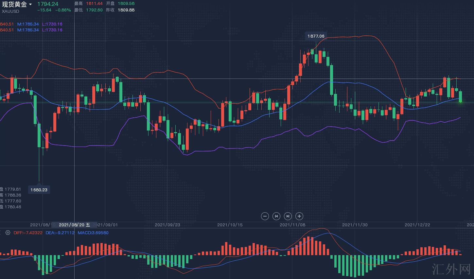Click the 2021/11/08 date on time axis
The height and width of the screenshot is (279, 474).
(x=292, y=225)
